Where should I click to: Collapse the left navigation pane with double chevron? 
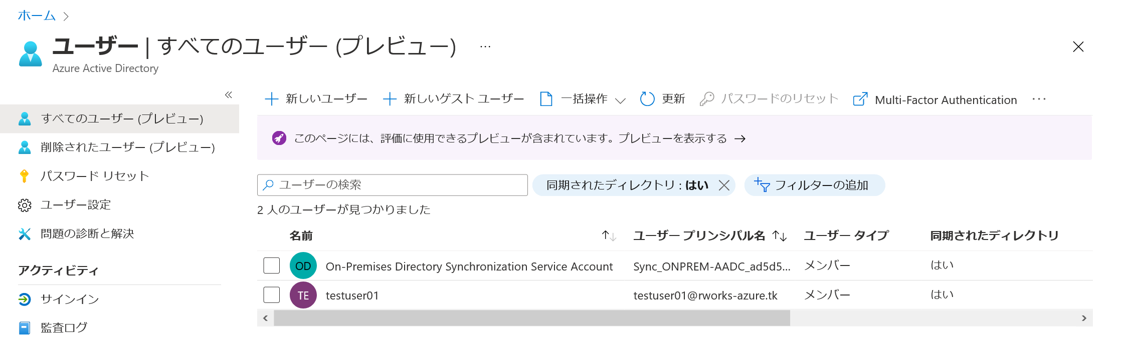229,94
